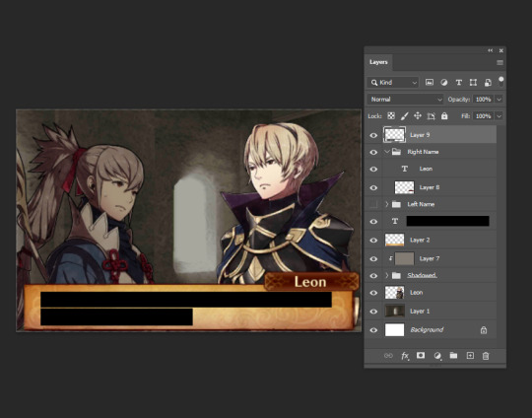The image size is (532, 418).
Task: Collapse the panel with double arrows
Action: (491, 50)
